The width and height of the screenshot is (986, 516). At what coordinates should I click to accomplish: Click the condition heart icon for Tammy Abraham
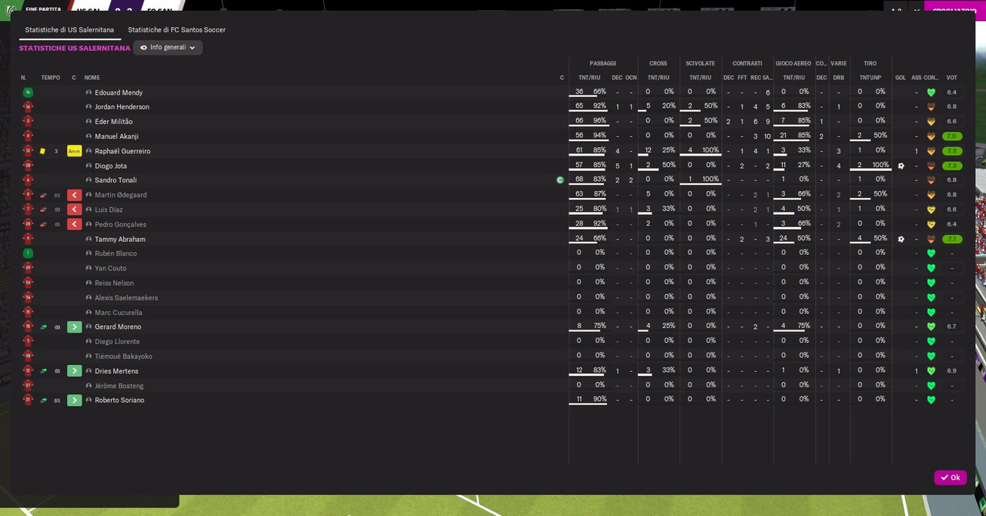pos(931,239)
